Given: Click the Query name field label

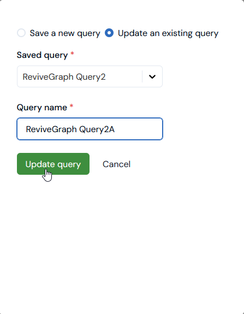Looking at the screenshot, I should pos(42,108).
